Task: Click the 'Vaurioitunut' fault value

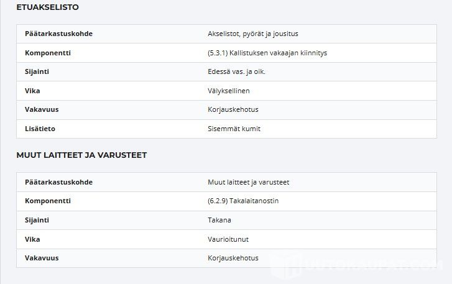Action: 228,239
